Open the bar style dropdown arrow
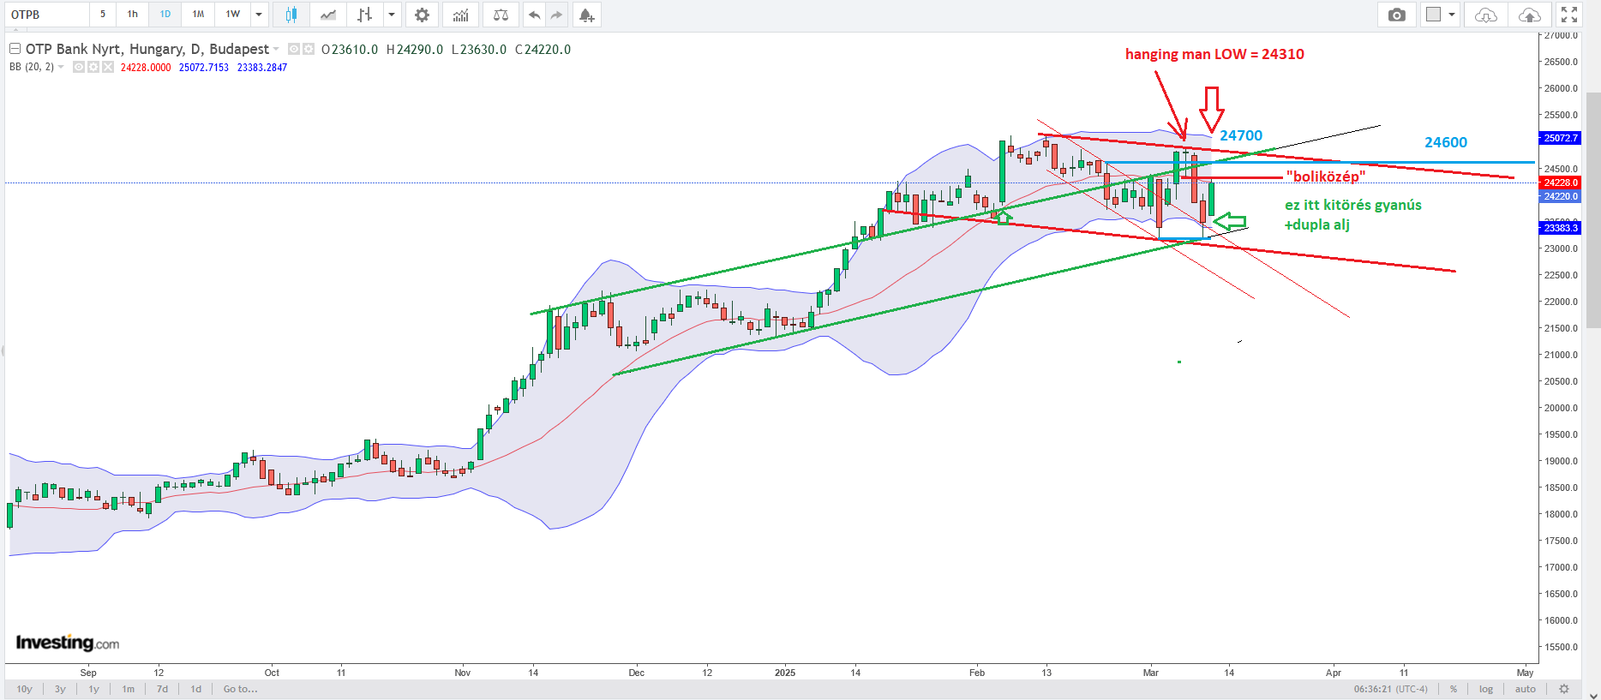This screenshot has width=1601, height=700. click(392, 15)
